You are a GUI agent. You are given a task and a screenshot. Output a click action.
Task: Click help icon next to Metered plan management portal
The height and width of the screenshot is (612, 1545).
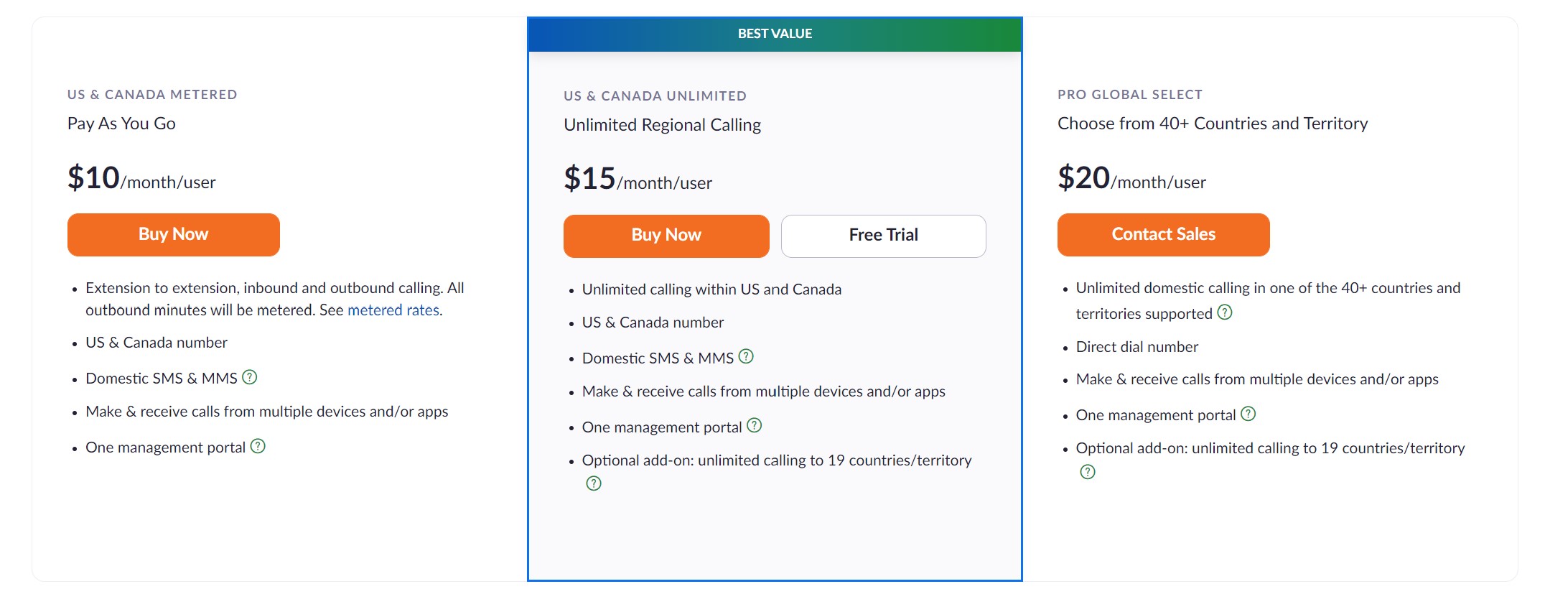[x=258, y=446]
